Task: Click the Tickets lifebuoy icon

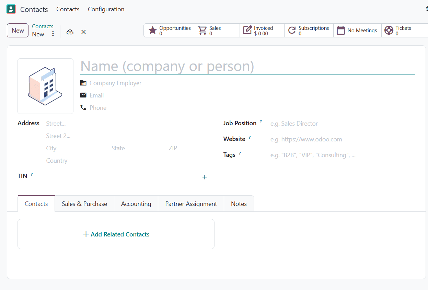Action: (389, 31)
